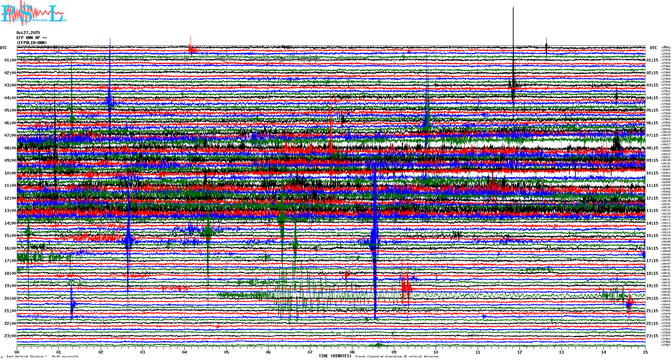Image resolution: width=672 pixels, height=361 pixels.
Task: Click the tall black spike above the plot
Action: coord(513,27)
